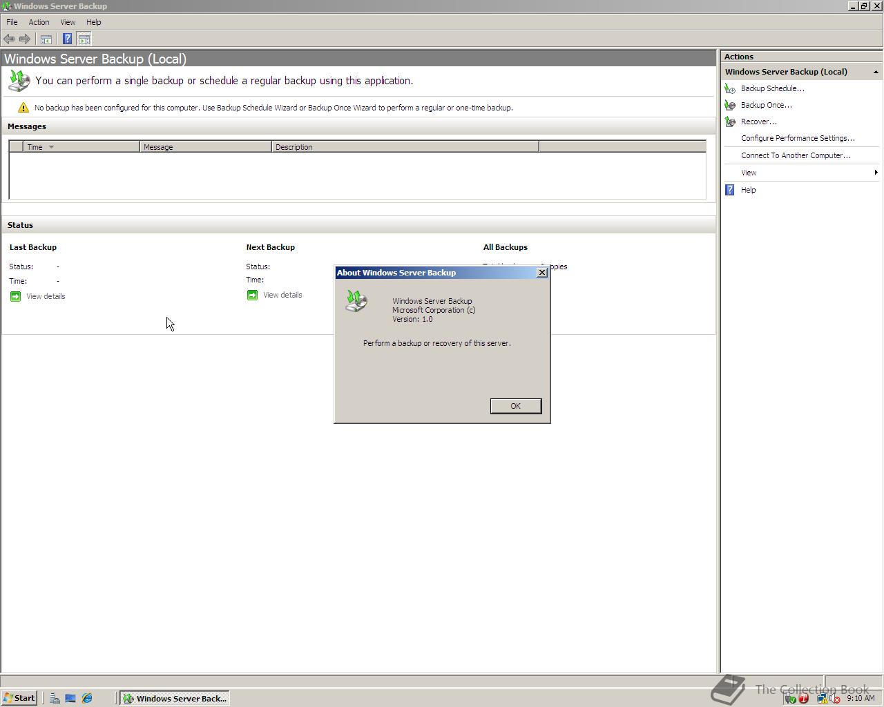
Task: Click OK in the About dialog
Action: [515, 406]
